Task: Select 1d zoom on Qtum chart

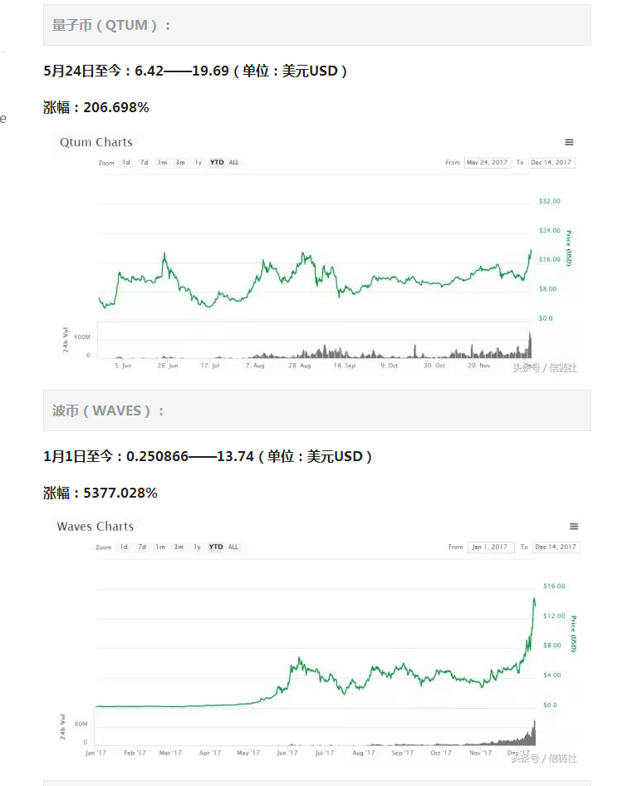Action: click(126, 162)
